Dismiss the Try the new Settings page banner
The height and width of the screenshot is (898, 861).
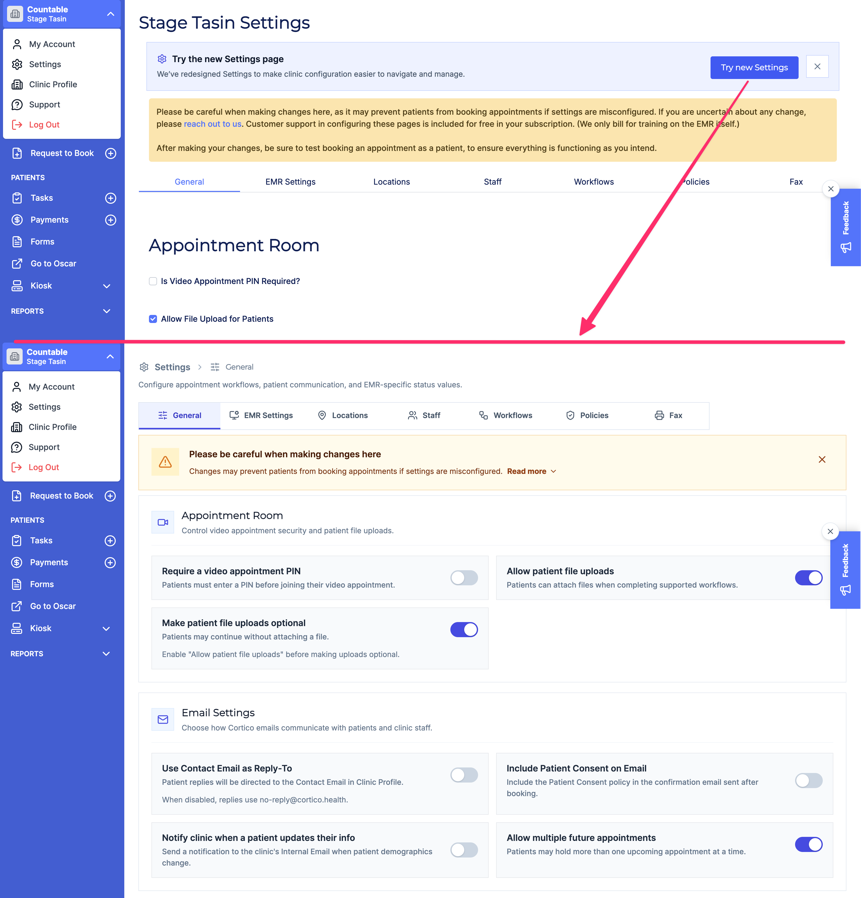pos(817,66)
